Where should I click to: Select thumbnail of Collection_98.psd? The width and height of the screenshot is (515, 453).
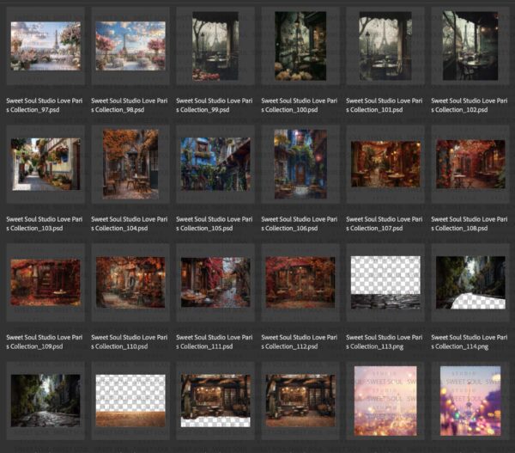click(x=130, y=46)
